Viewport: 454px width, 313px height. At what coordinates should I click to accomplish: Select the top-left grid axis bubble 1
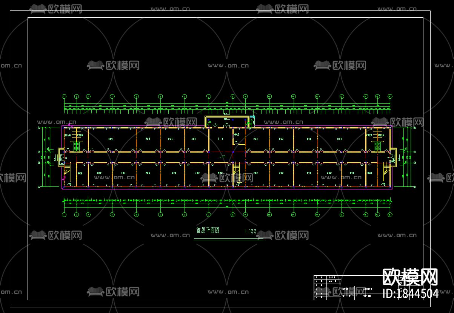pos(64,96)
